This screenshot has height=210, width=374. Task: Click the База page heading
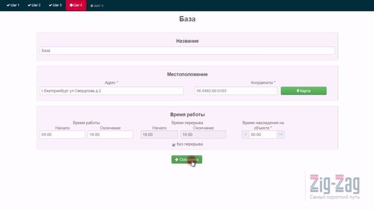pyautogui.click(x=187, y=19)
